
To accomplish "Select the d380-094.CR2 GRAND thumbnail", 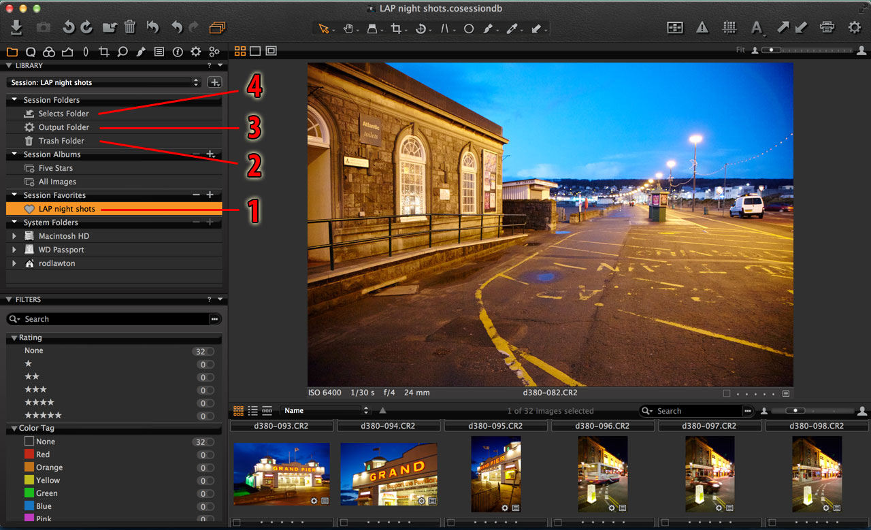I will 389,474.
